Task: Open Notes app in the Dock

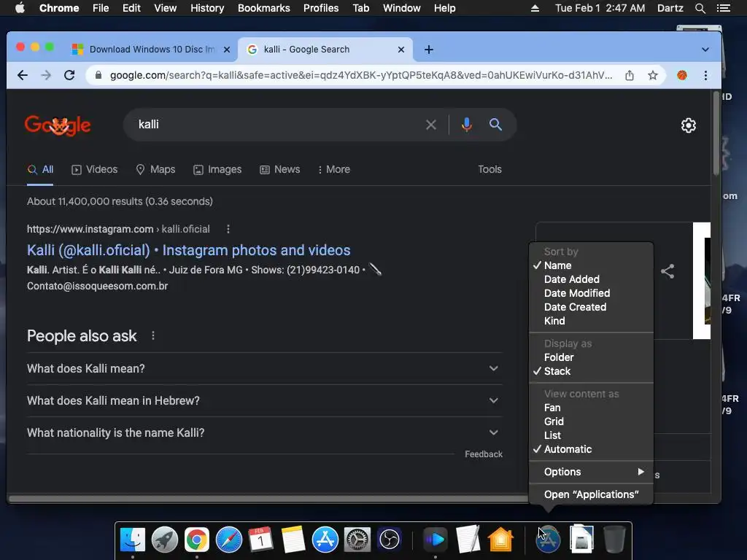Action: [x=293, y=540]
